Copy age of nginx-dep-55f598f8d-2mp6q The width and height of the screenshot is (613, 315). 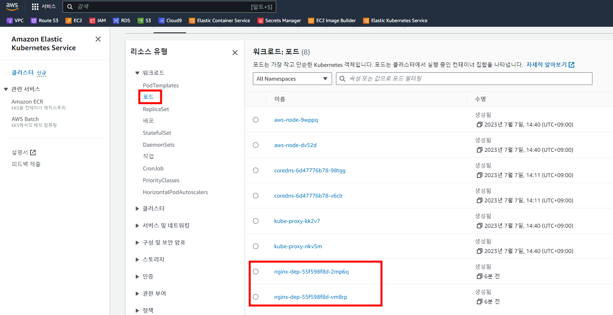(x=480, y=276)
